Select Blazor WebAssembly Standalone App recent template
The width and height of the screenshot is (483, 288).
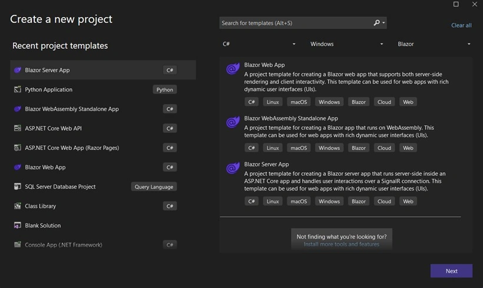point(103,109)
